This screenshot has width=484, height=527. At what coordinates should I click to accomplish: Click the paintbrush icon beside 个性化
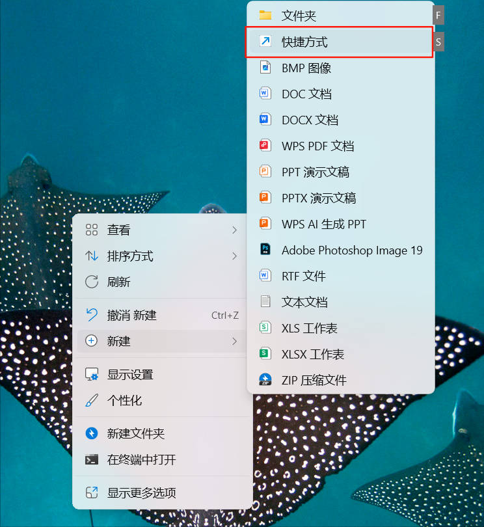pyautogui.click(x=92, y=400)
